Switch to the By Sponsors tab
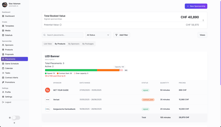 [x=74, y=44]
